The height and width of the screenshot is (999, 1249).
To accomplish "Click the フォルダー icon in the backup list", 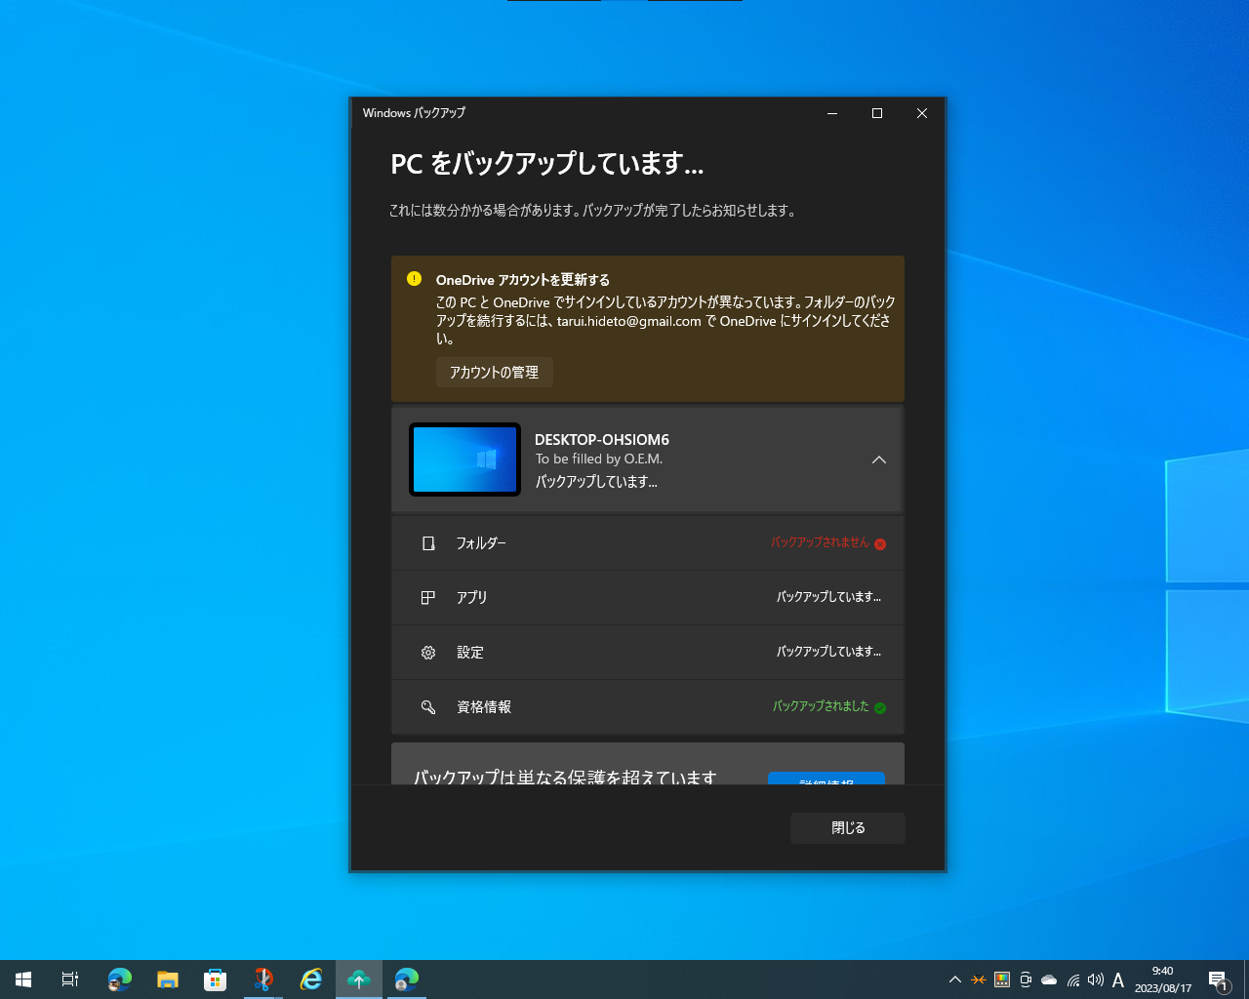I will click(427, 543).
